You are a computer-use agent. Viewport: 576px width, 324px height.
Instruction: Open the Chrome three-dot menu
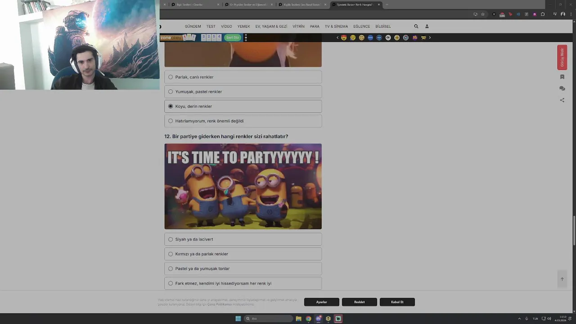[x=570, y=14]
